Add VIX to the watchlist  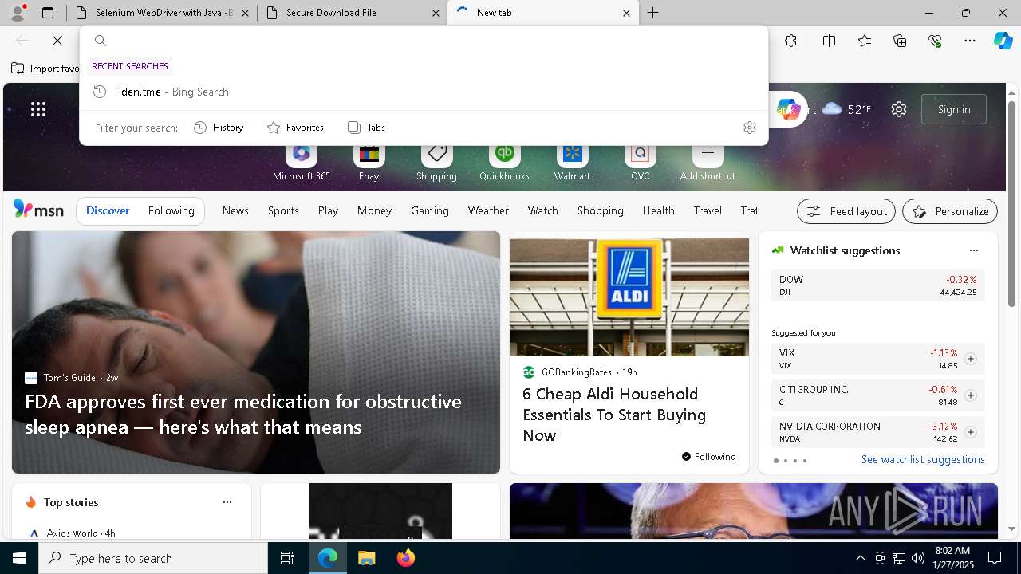[970, 359]
